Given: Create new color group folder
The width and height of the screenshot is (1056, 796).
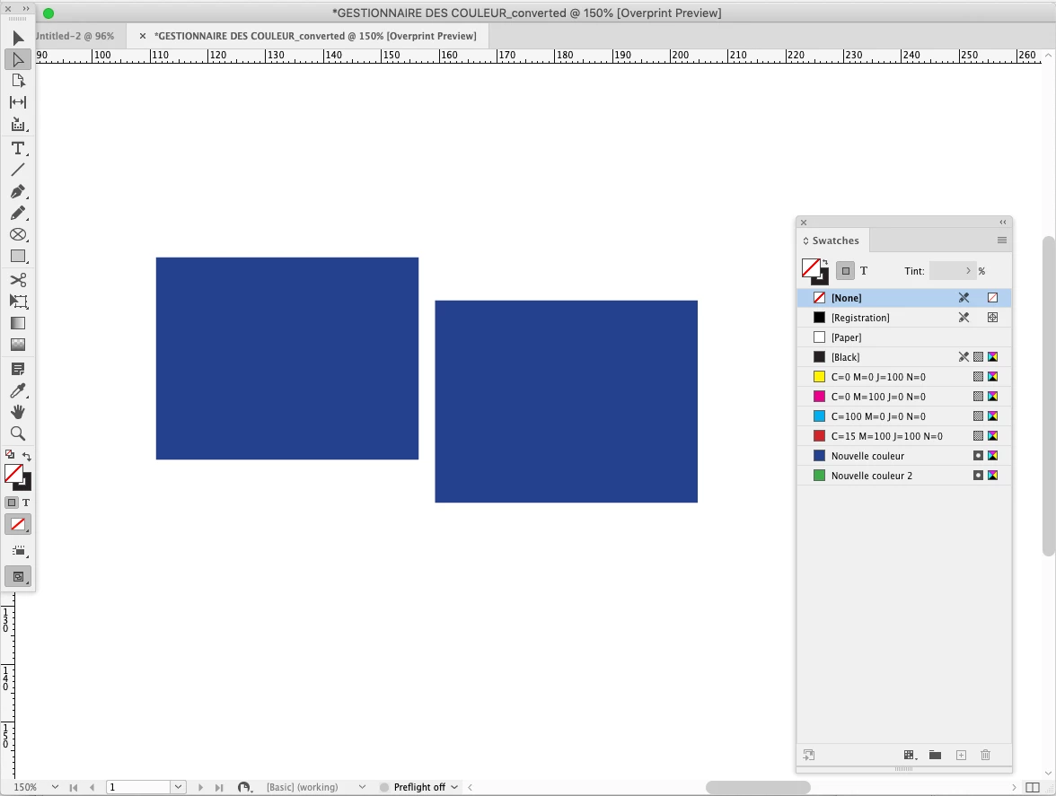Looking at the screenshot, I should tap(935, 755).
